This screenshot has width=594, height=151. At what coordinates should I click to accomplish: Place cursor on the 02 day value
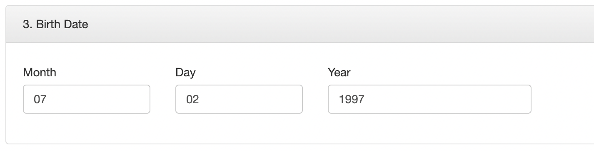click(x=192, y=100)
